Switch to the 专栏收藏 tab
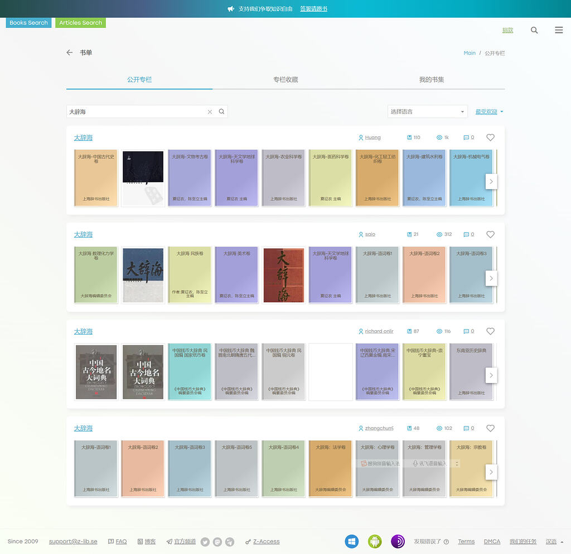The image size is (571, 554). [285, 80]
